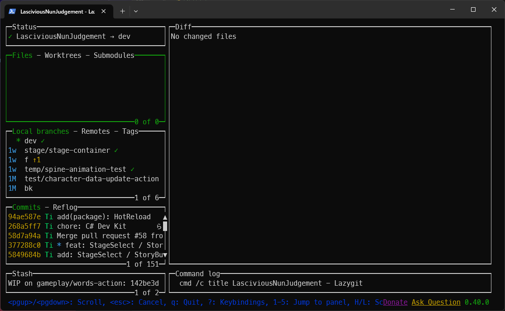Click the cmd /c title command log entry
Image resolution: width=505 pixels, height=311 pixels.
point(271,283)
